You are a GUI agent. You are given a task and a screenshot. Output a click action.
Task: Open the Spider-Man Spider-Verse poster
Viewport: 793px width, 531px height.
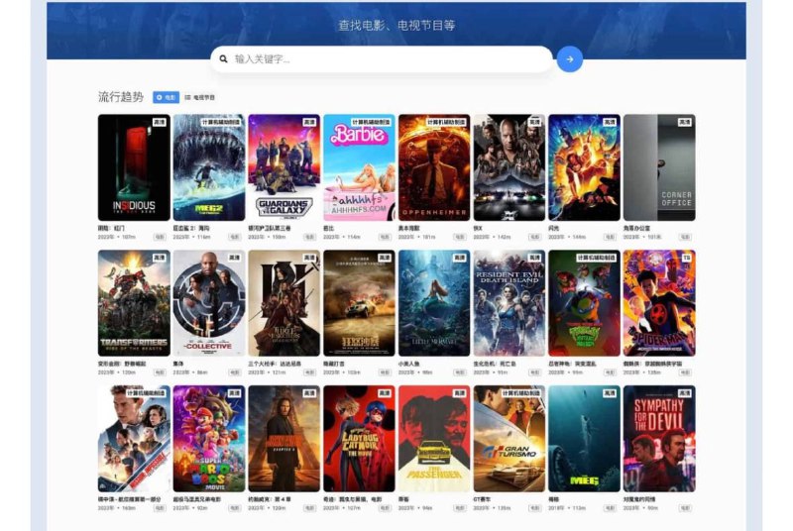pyautogui.click(x=659, y=303)
